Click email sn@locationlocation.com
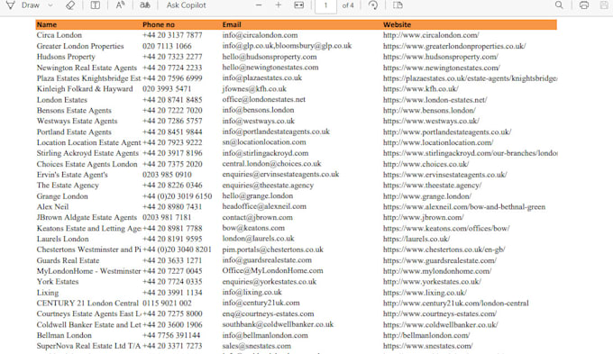The image size is (613, 354). click(x=264, y=142)
